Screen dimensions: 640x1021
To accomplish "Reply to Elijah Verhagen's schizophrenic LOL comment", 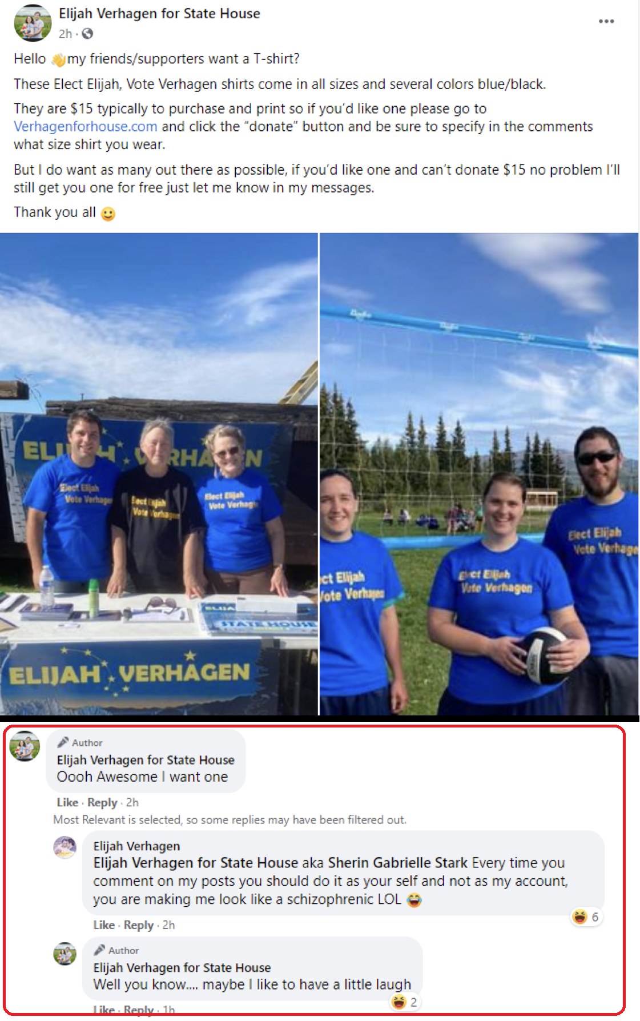I will coord(139,925).
